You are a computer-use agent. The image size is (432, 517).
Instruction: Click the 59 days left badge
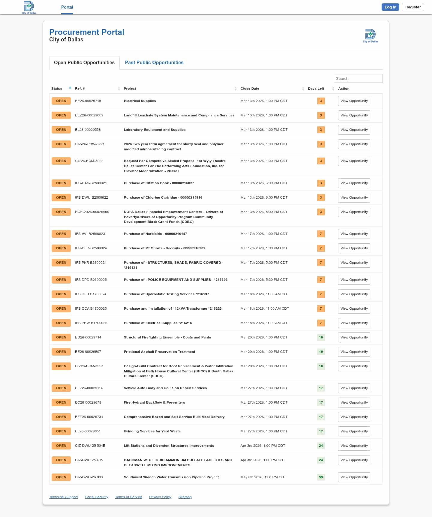coord(321,477)
